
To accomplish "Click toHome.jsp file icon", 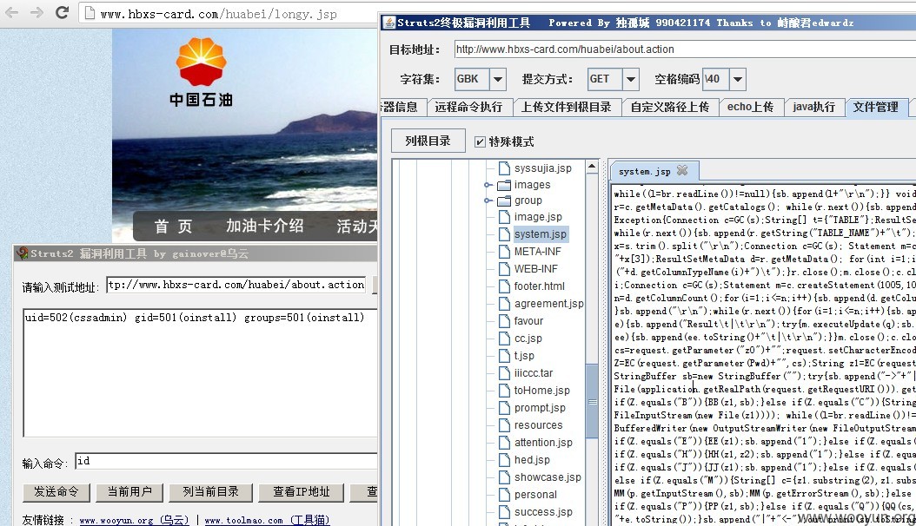I will pyautogui.click(x=504, y=390).
